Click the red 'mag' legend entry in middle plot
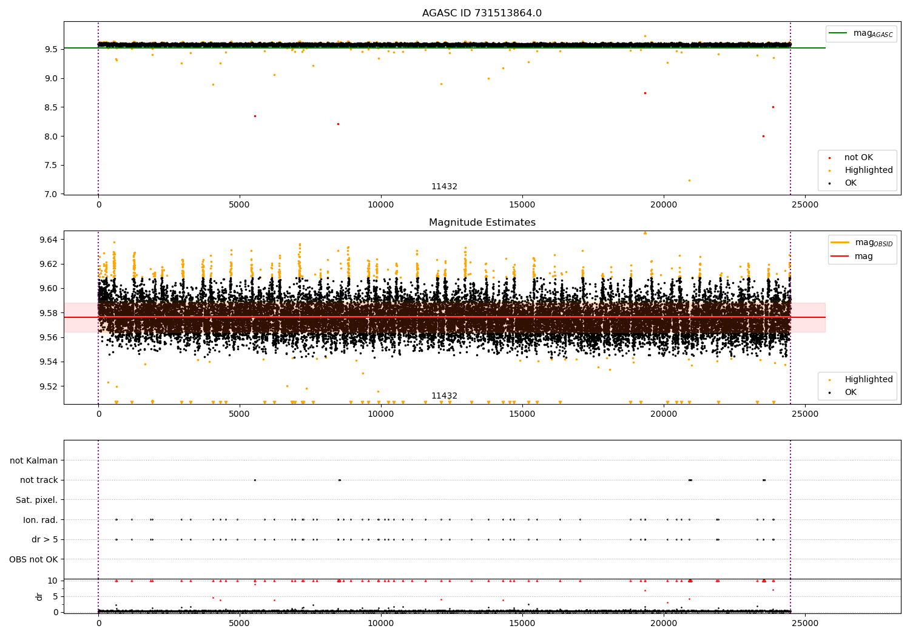The width and height of the screenshot is (910, 637). pyautogui.click(x=852, y=257)
